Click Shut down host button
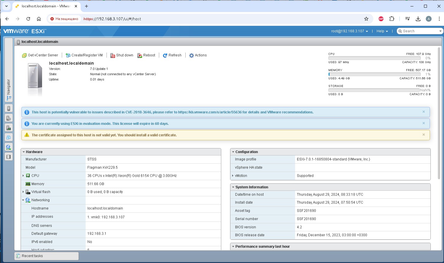The width and height of the screenshot is (444, 263). (x=122, y=55)
